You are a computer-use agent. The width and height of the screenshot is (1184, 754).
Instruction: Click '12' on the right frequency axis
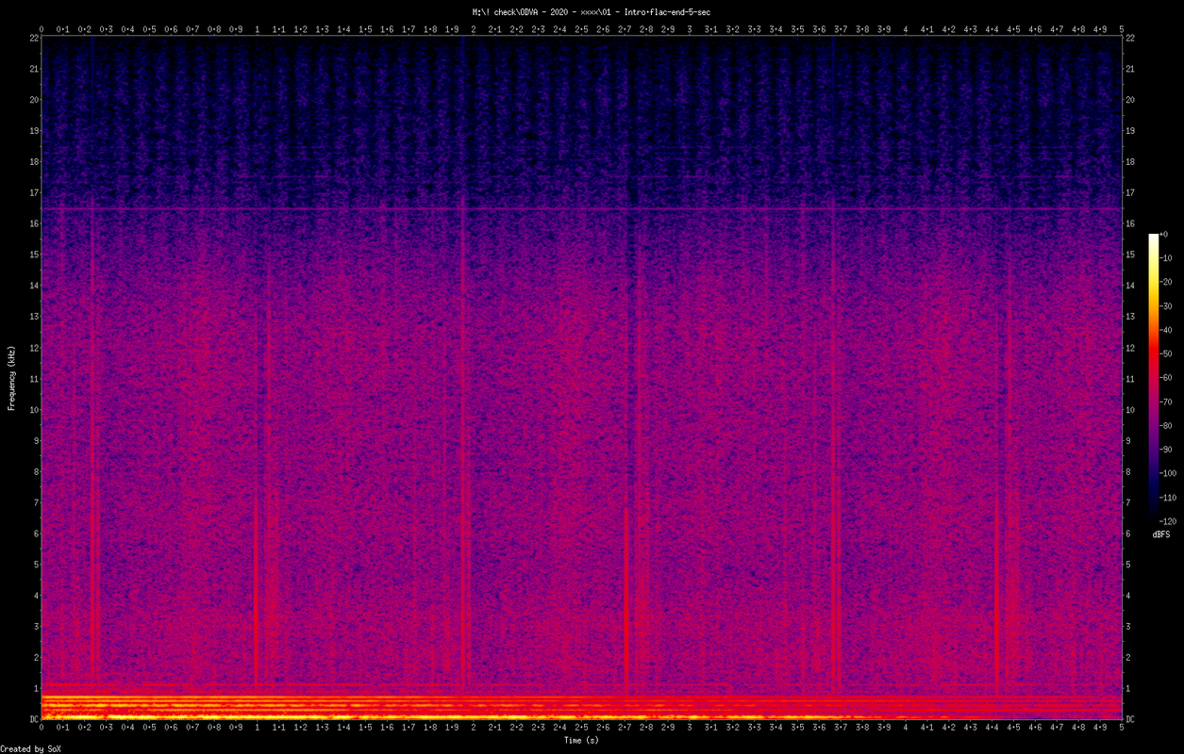[x=1130, y=348]
